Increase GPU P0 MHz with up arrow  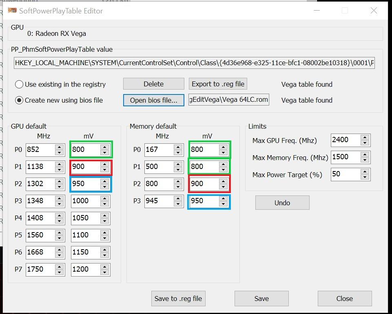pos(60,147)
